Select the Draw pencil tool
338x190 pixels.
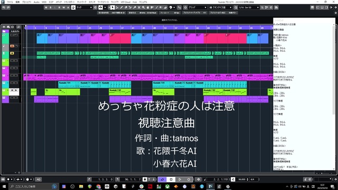pyautogui.click(x=121, y=7)
